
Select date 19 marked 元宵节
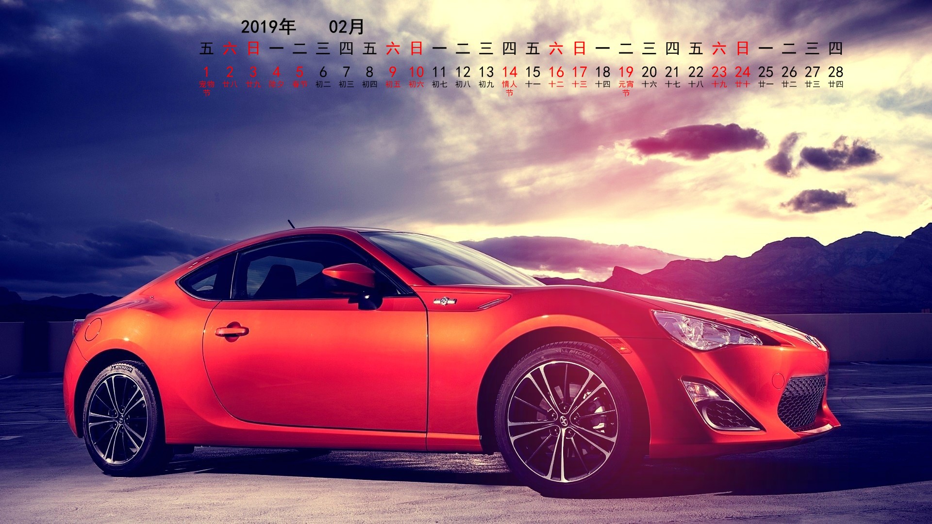point(626,72)
